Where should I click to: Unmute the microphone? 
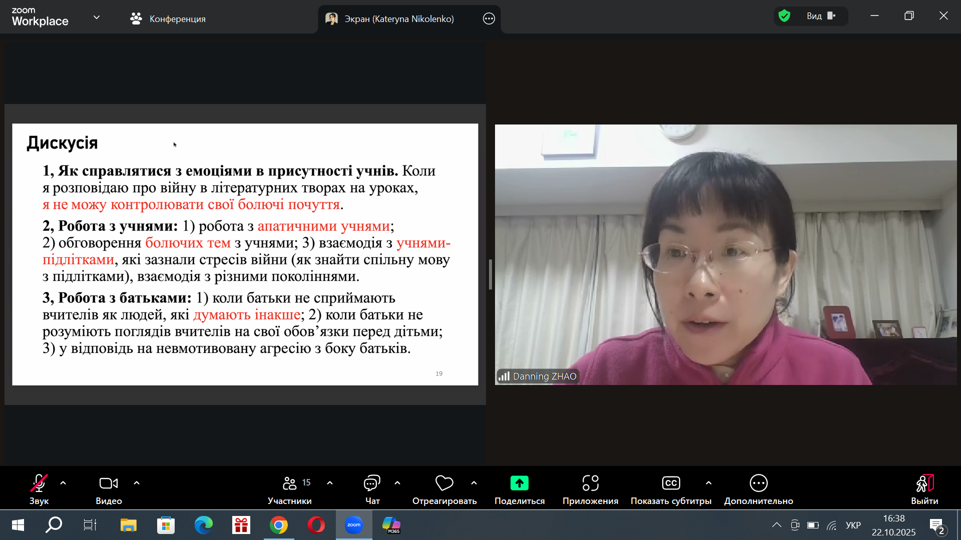tap(39, 483)
